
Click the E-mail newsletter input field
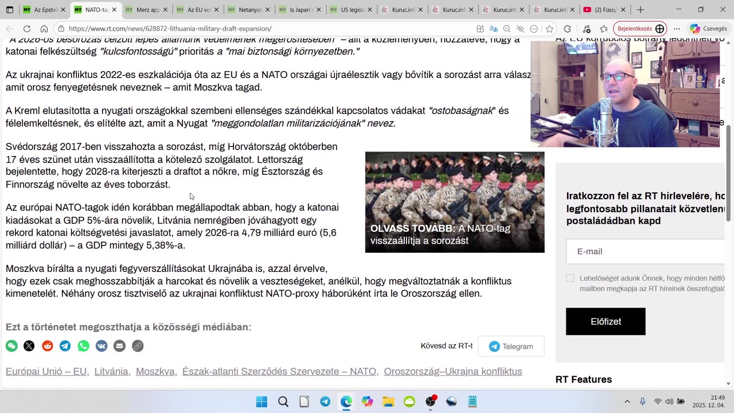(645, 251)
